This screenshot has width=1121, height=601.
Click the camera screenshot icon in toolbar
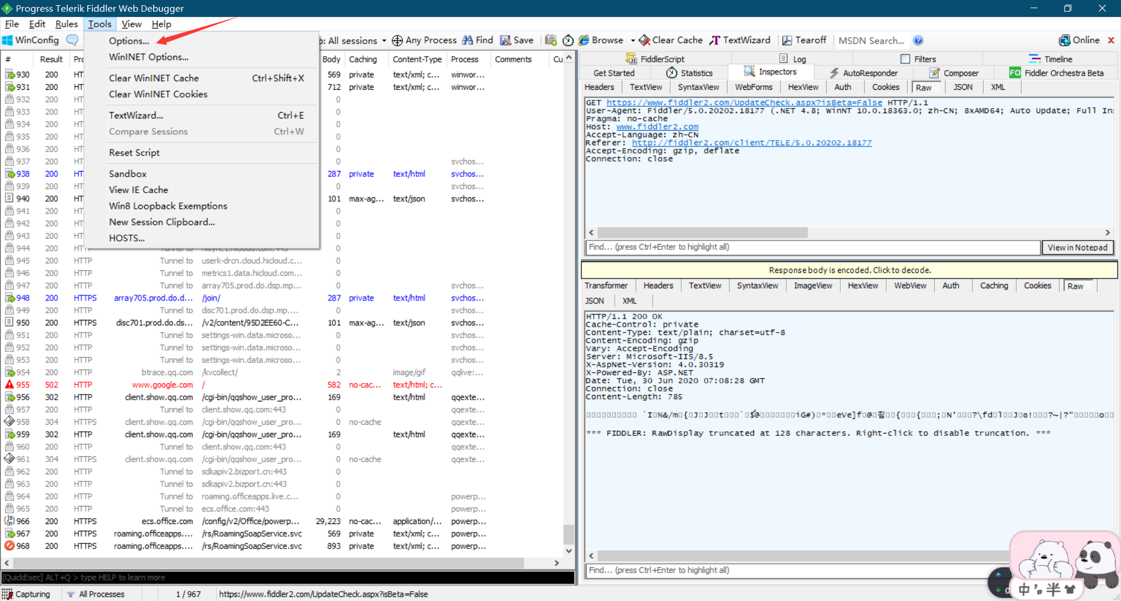click(x=551, y=40)
